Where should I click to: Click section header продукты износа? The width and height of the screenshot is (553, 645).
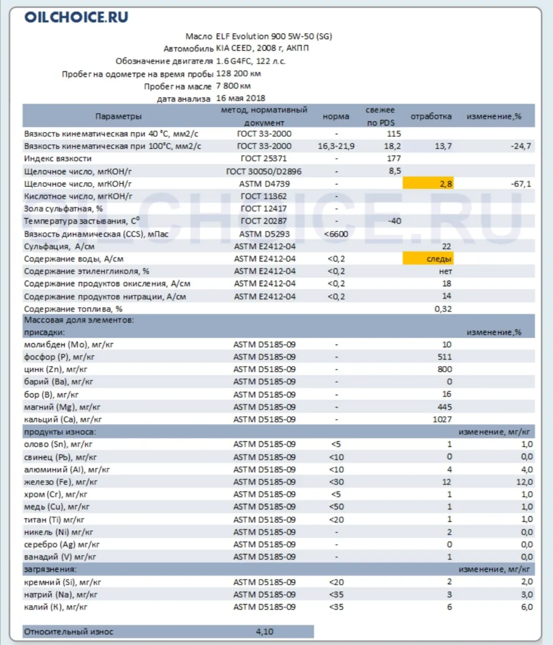click(60, 432)
